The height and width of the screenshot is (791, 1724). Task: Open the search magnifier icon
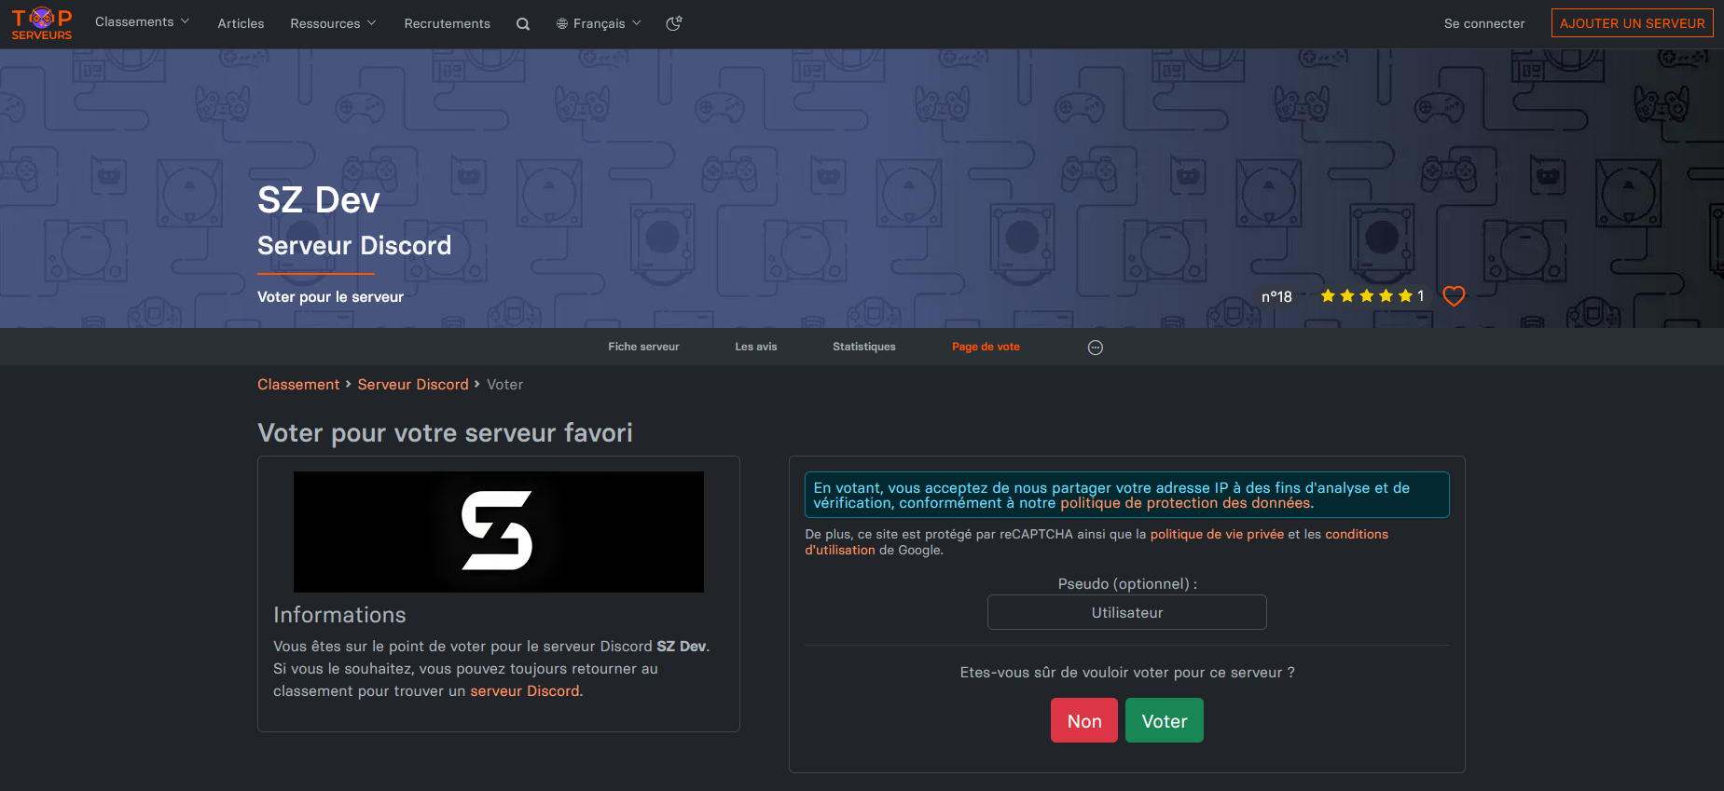pos(523,24)
